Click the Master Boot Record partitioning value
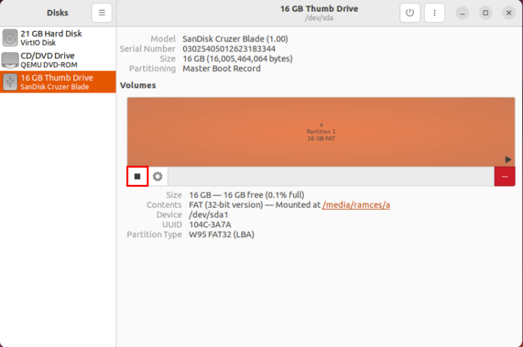Screen dimensions: 523x347 222,69
